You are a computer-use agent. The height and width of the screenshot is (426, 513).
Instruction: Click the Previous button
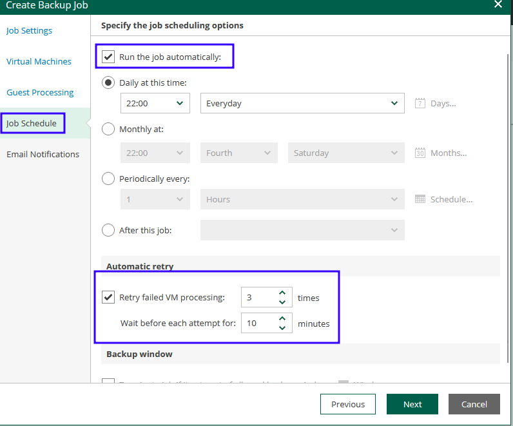tap(348, 404)
